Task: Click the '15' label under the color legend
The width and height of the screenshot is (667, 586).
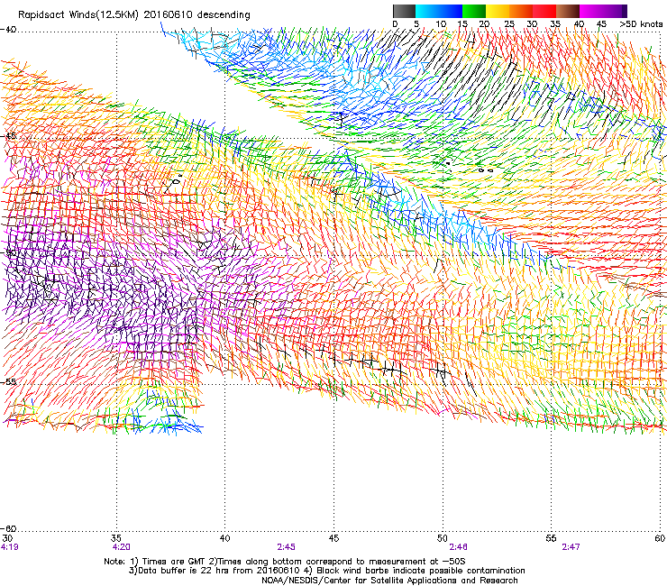Action: click(x=462, y=23)
